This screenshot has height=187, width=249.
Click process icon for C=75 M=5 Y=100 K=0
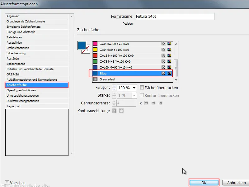click(x=163, y=61)
